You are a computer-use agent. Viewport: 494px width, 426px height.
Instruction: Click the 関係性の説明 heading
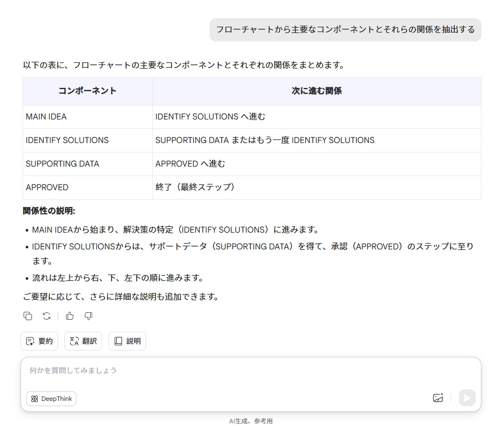pos(49,211)
